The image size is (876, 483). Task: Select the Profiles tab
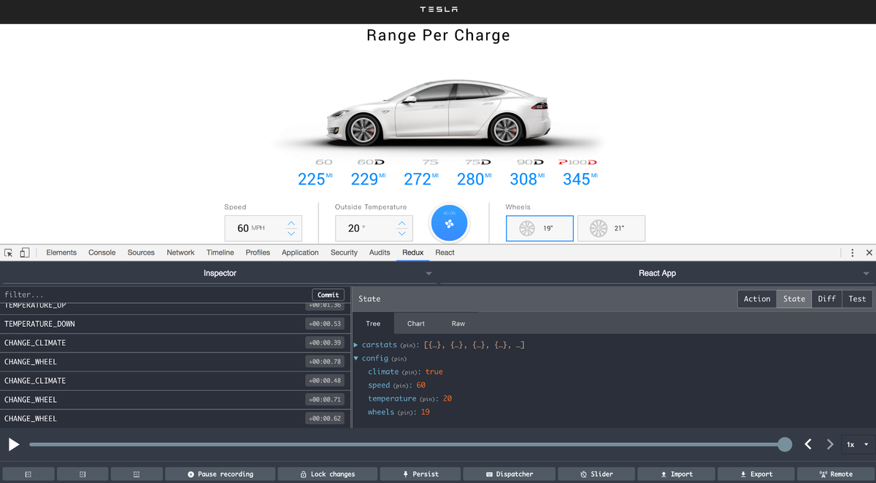(x=258, y=252)
